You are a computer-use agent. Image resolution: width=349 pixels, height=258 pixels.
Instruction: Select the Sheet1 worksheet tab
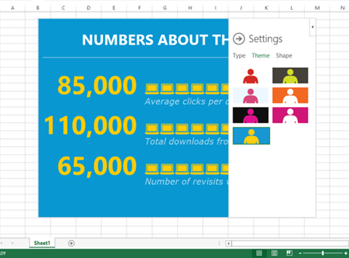click(x=42, y=242)
